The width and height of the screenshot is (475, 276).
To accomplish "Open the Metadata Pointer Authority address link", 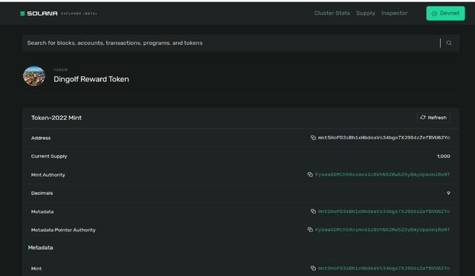I will tap(382, 230).
